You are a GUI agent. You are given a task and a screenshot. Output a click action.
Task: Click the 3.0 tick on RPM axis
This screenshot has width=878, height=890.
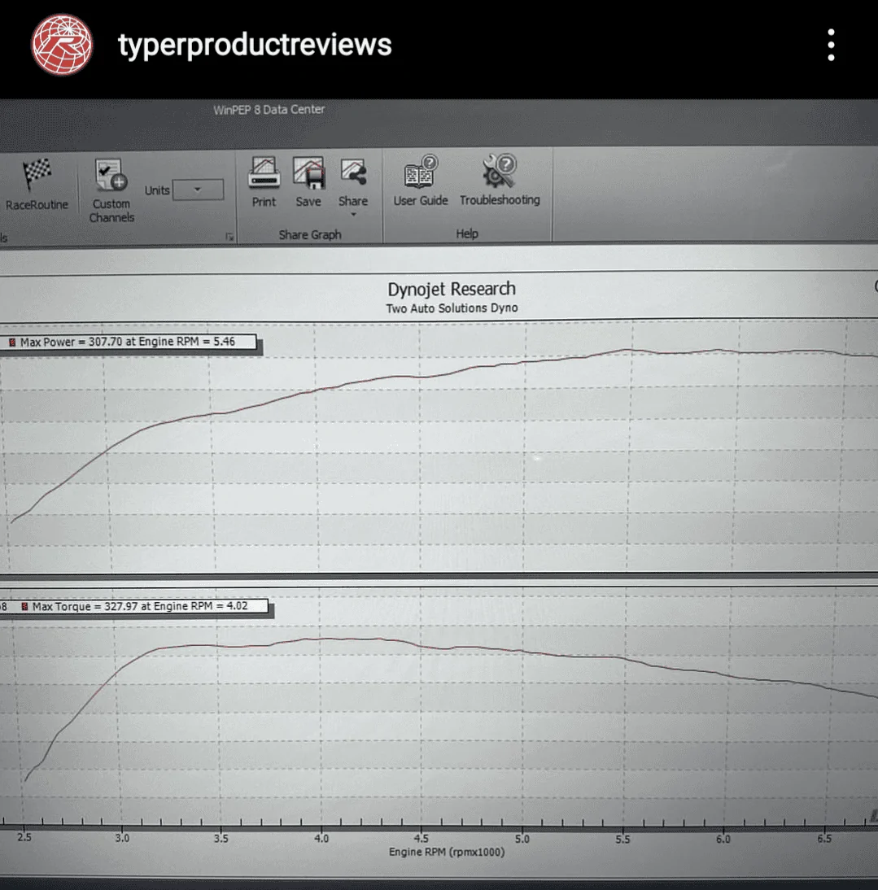tap(122, 838)
